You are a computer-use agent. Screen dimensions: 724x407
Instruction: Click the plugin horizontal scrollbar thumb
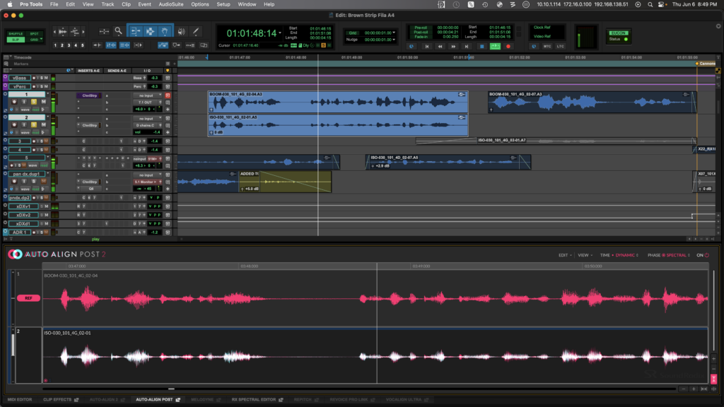click(x=171, y=389)
